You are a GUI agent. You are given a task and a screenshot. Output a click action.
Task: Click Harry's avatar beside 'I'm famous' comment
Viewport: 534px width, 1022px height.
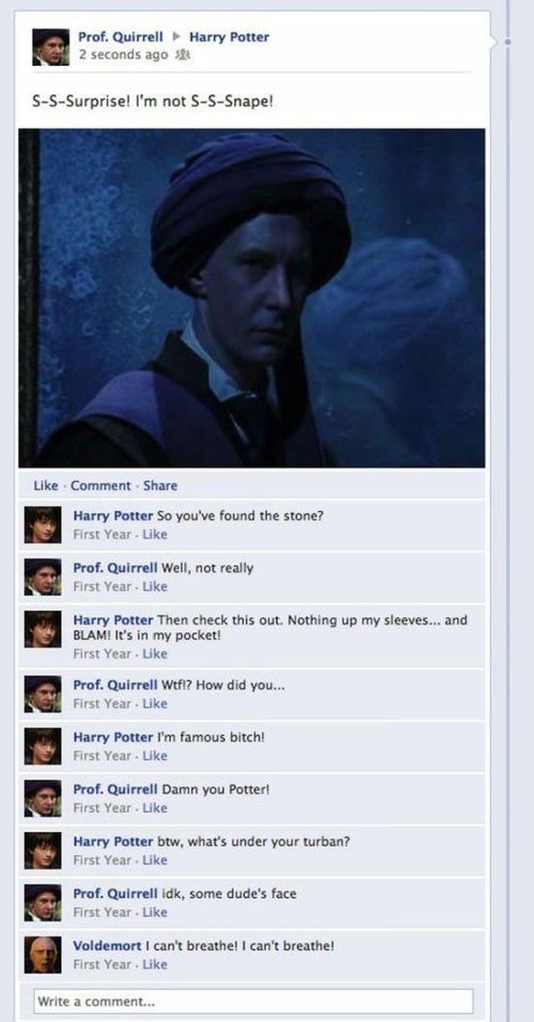pos(42,744)
